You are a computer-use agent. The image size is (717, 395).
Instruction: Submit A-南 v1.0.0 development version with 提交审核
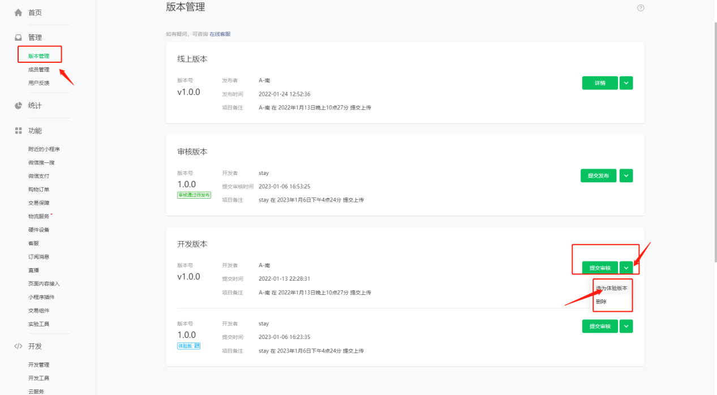(x=600, y=268)
